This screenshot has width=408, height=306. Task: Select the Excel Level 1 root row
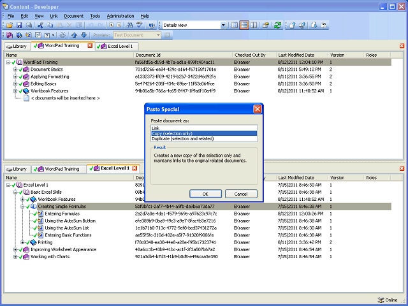point(36,186)
